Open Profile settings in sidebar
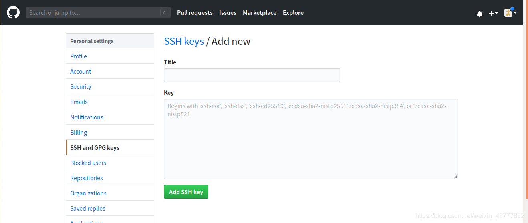Screen dimensions: 528x223 (x=110, y=56)
